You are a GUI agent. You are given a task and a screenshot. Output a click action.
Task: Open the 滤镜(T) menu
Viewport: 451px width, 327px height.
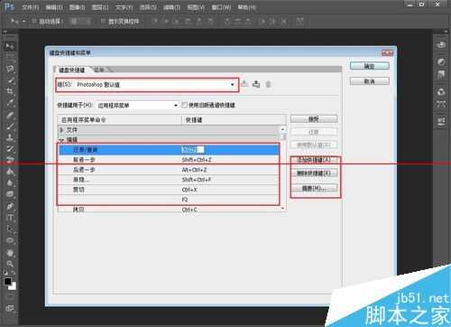171,7
